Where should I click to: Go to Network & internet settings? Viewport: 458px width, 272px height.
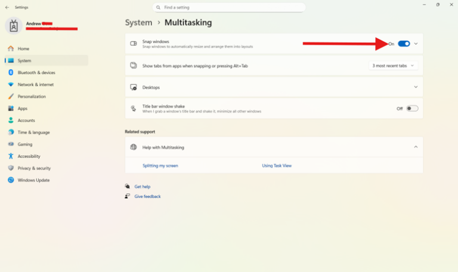coord(47,85)
